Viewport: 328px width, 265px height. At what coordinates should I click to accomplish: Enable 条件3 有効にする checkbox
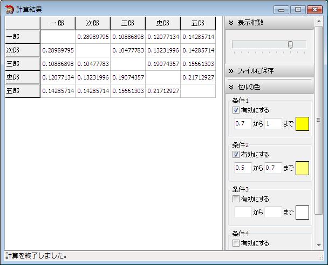[x=236, y=199]
